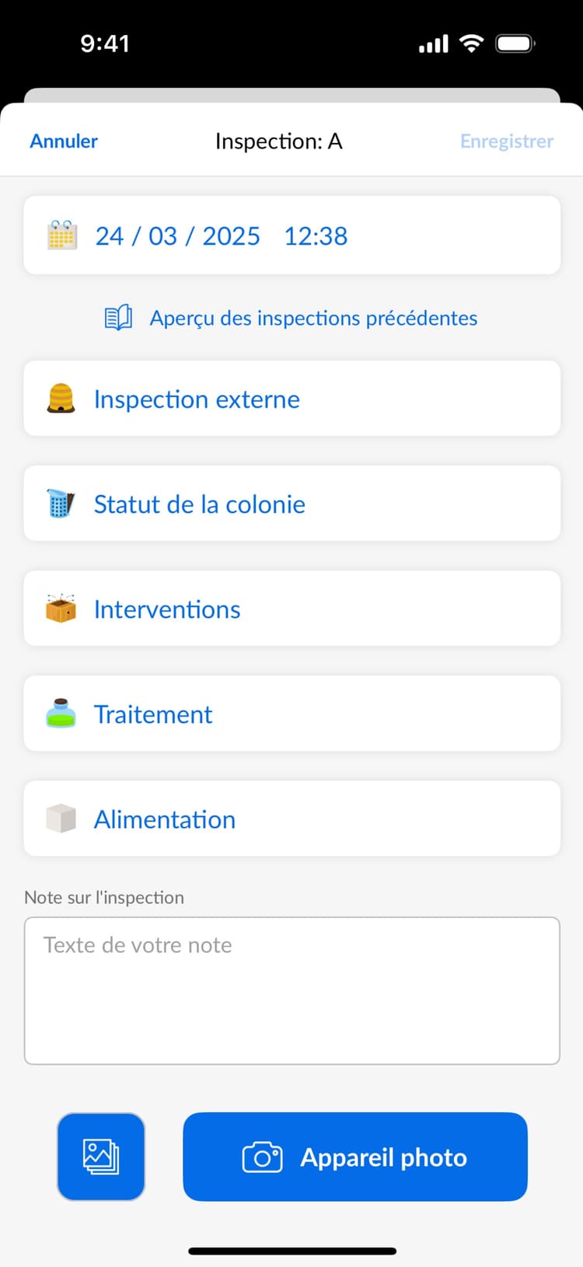
Task: Open Aperçu des inspections précédentes
Action: [x=313, y=317]
